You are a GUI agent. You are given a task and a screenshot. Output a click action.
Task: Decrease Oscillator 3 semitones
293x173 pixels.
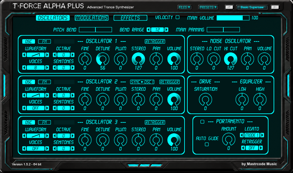[x=55, y=148]
